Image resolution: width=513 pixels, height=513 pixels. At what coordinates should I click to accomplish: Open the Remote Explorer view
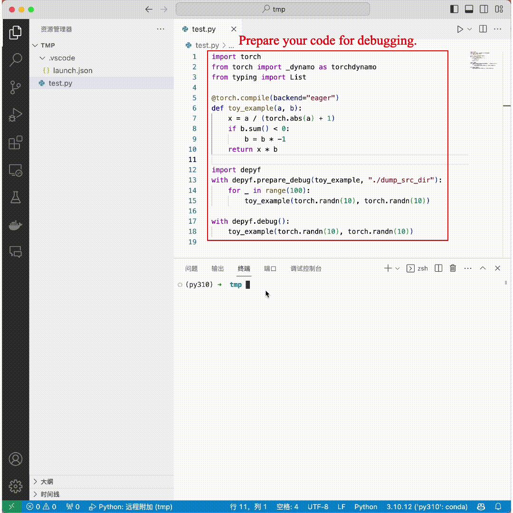[x=16, y=170]
